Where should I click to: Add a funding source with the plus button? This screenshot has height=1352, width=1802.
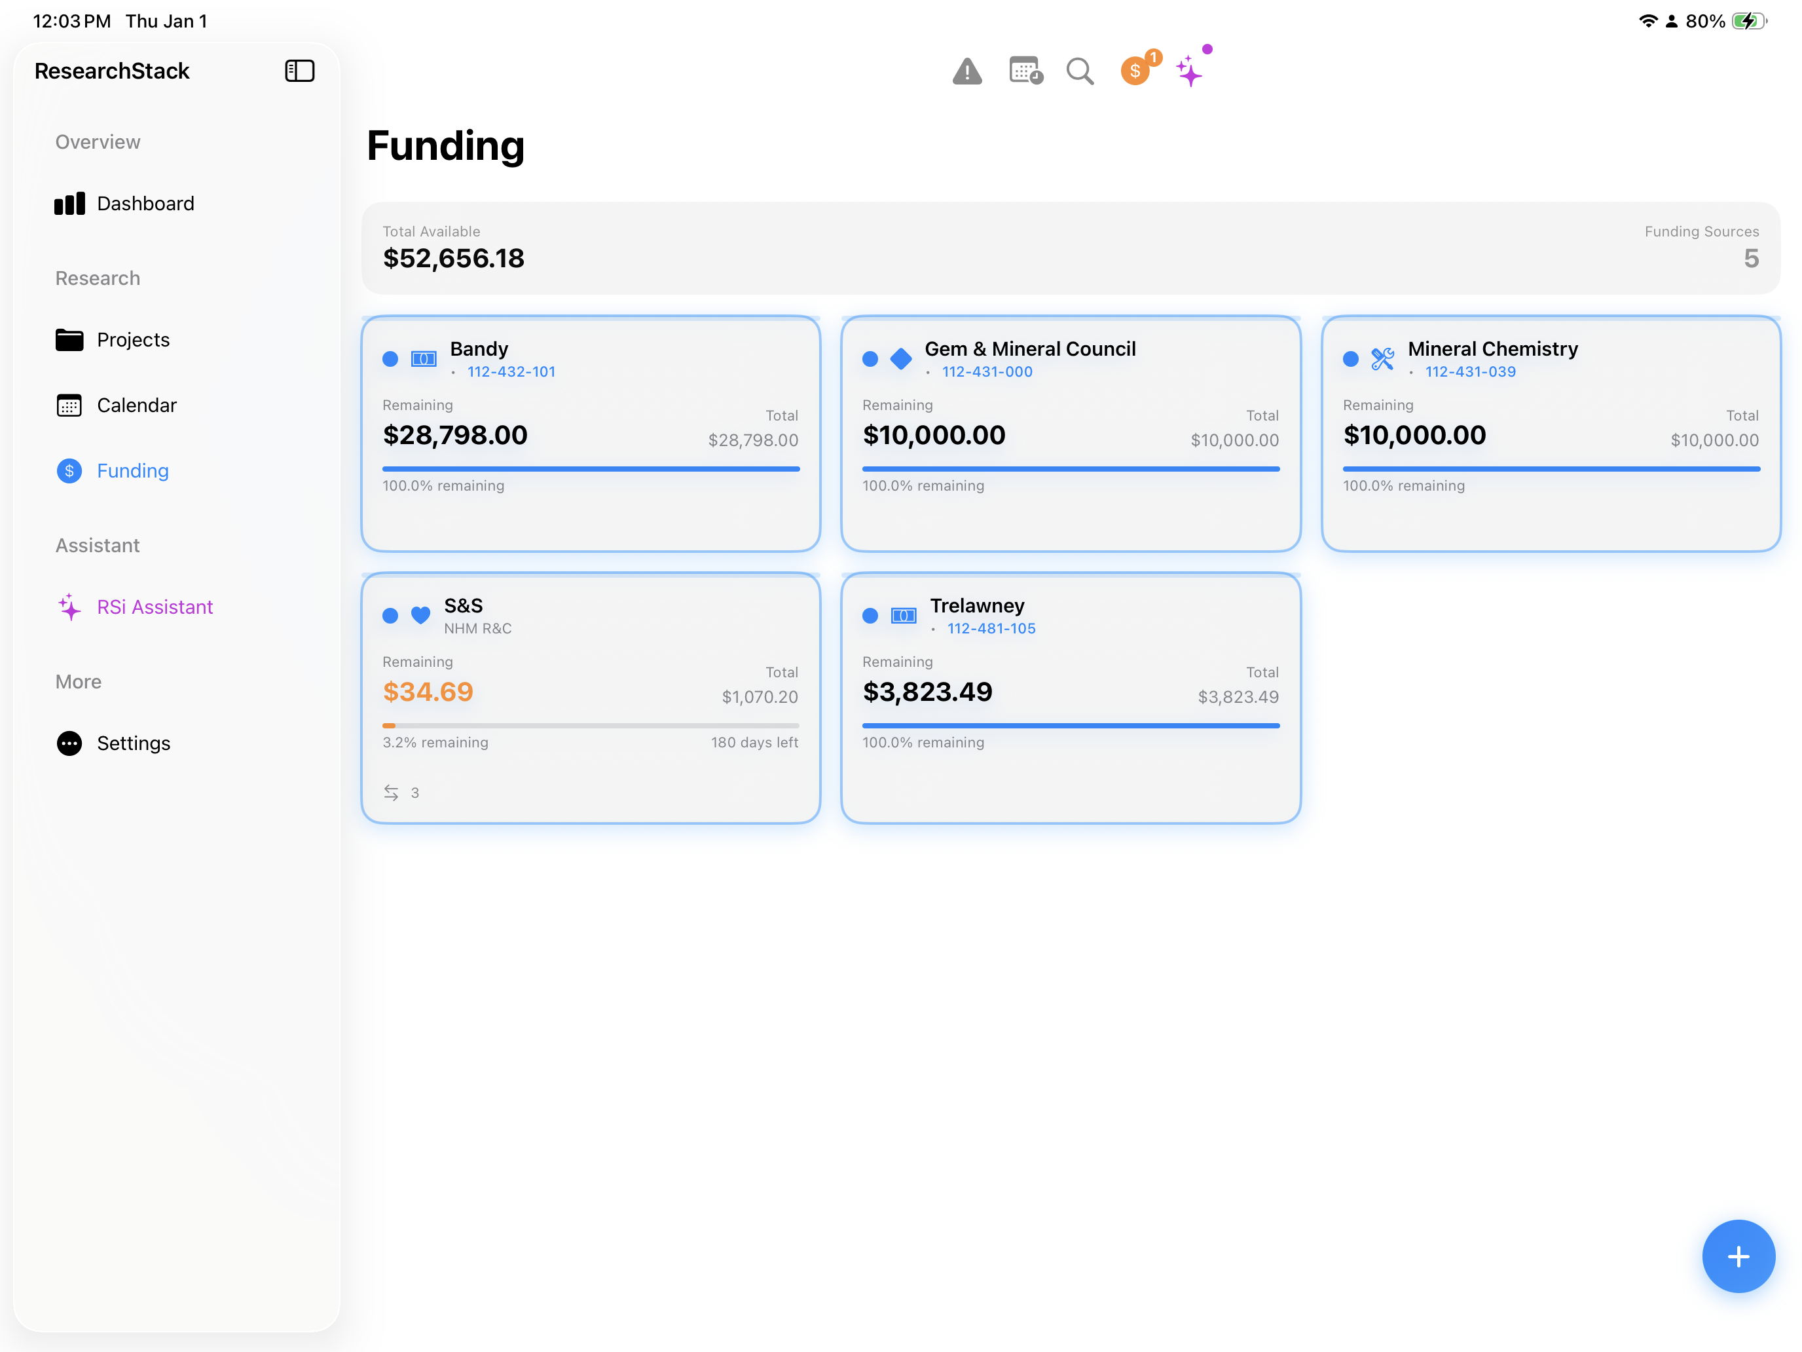point(1738,1256)
